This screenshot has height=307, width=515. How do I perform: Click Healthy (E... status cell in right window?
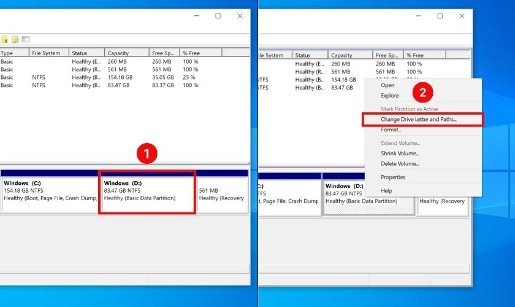[x=310, y=64]
